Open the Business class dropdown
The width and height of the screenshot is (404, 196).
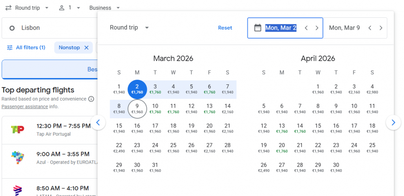click(x=105, y=8)
